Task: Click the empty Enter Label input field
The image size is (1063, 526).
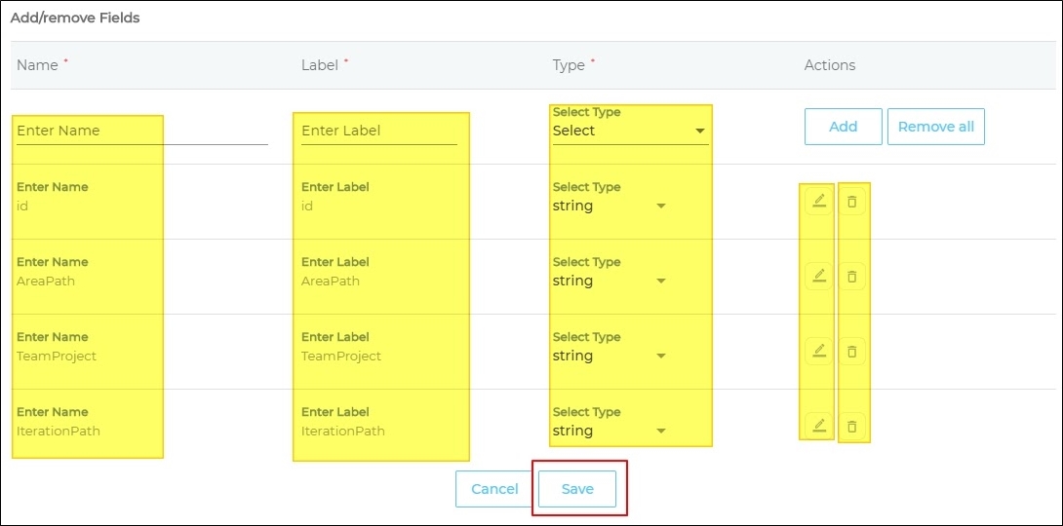Action: click(378, 131)
